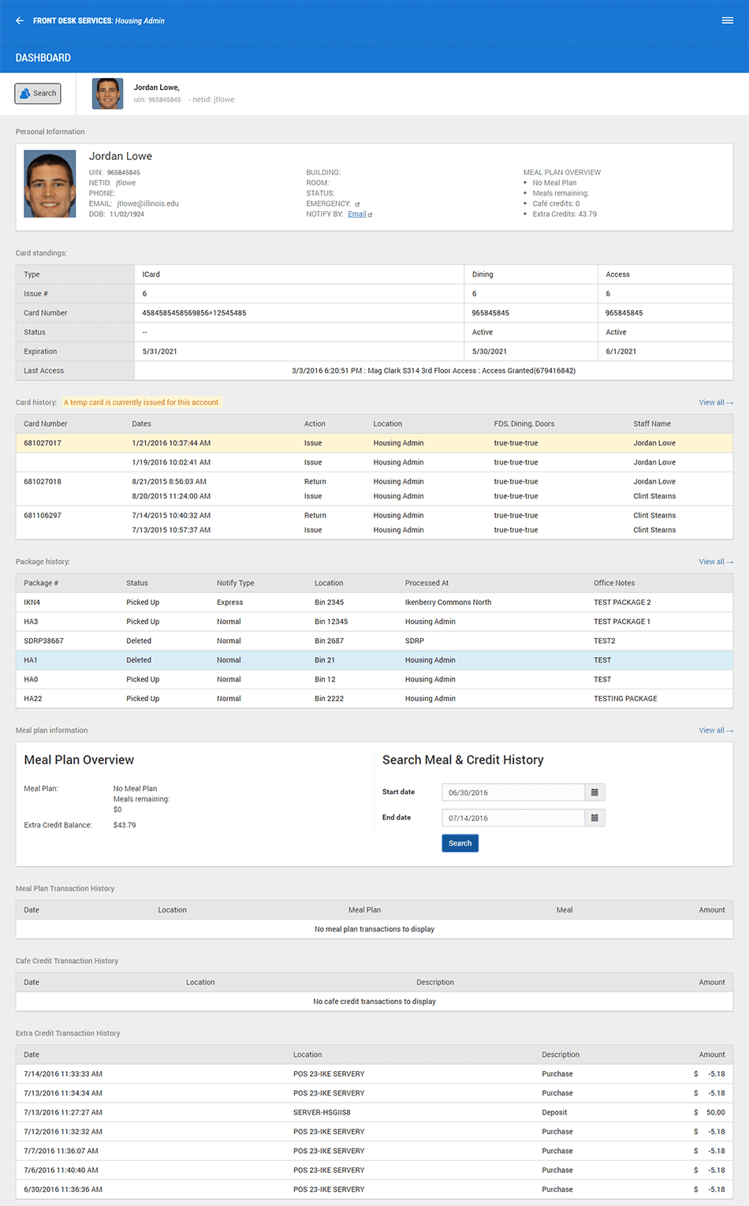Select the card 681027017 history row
Image resolution: width=749 pixels, height=1206 pixels.
374,443
